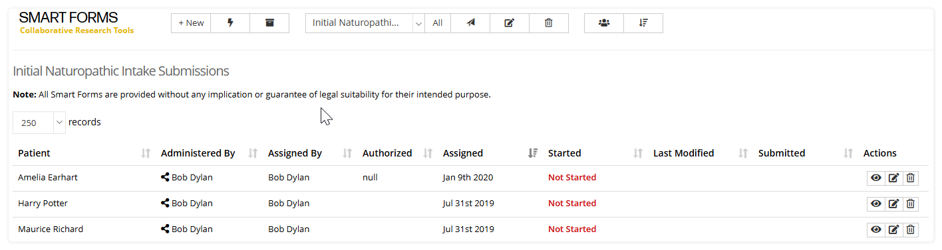
Task: Sort table by Authorized column
Action: (x=397, y=153)
